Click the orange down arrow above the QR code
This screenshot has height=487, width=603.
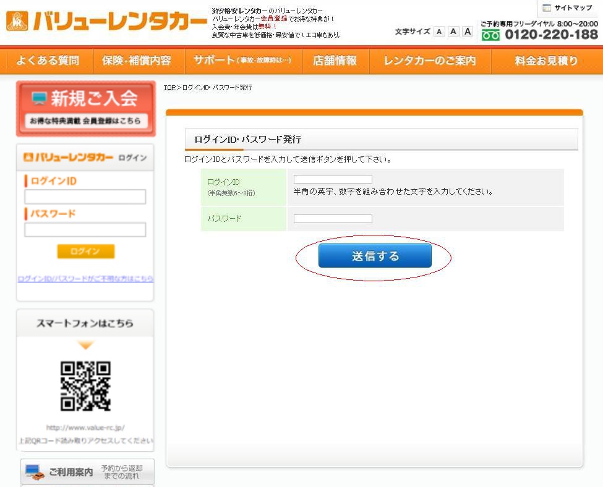pos(85,345)
